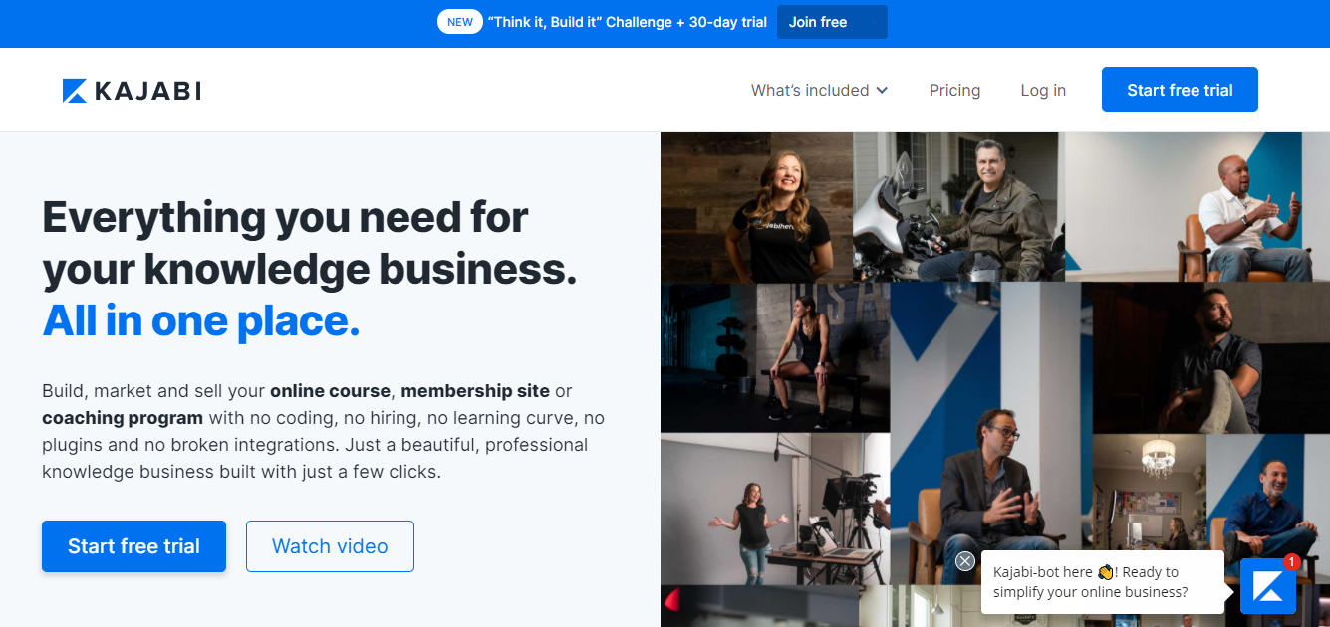The height and width of the screenshot is (627, 1330).
Task: Expand the What's included chevron
Action: [882, 91]
